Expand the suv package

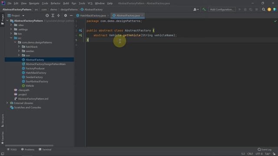click(19, 55)
